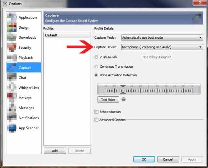Open the Capture Mode dropdown
208x168 pixels.
(x=162, y=38)
